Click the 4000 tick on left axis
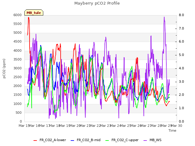This screenshot has width=195, height=146. click(x=18, y=51)
